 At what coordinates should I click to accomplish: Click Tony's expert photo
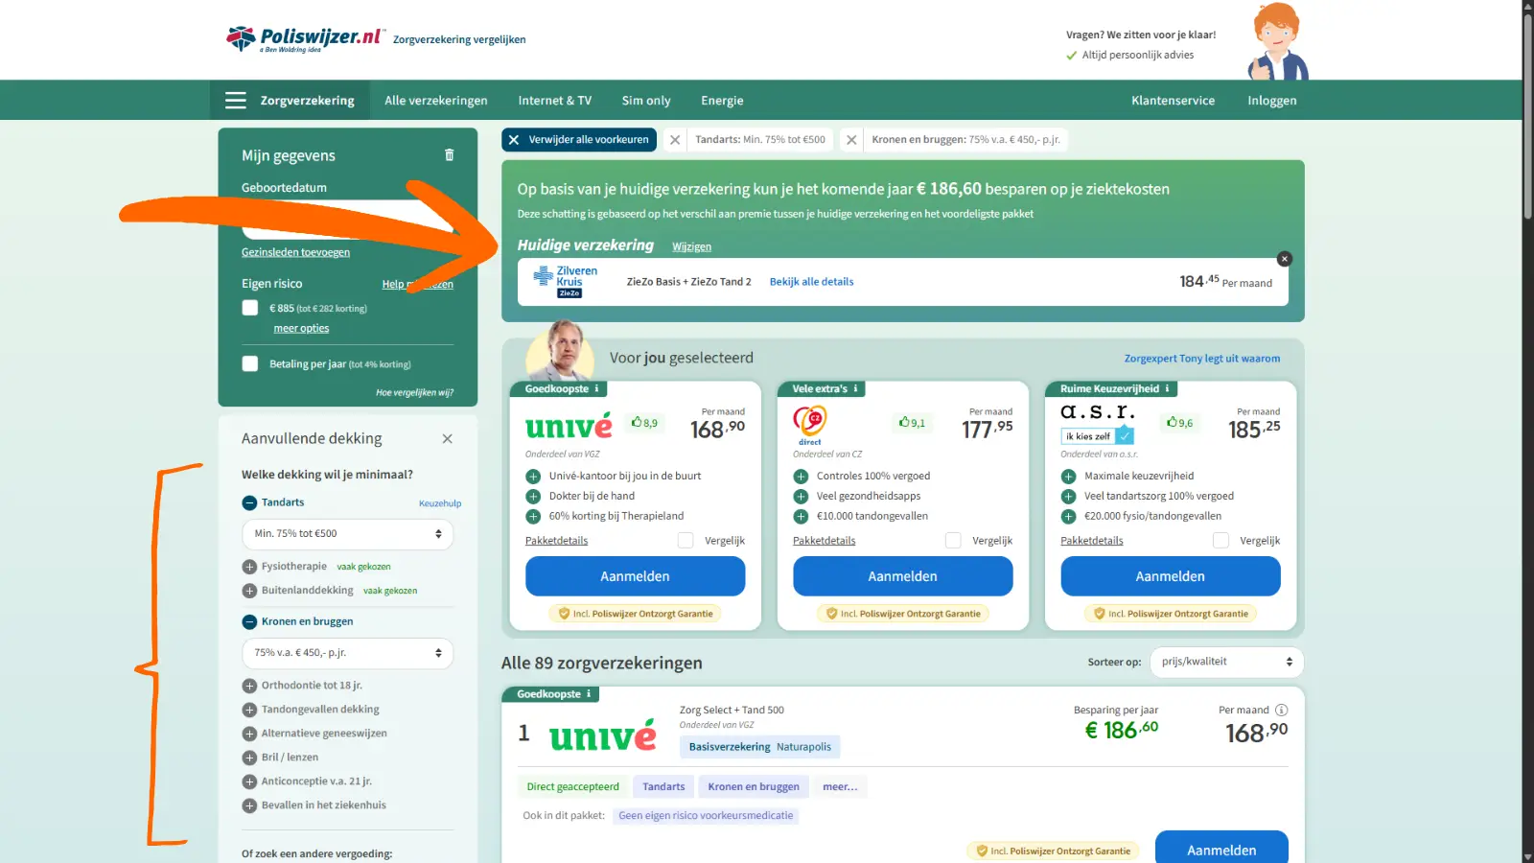point(561,352)
